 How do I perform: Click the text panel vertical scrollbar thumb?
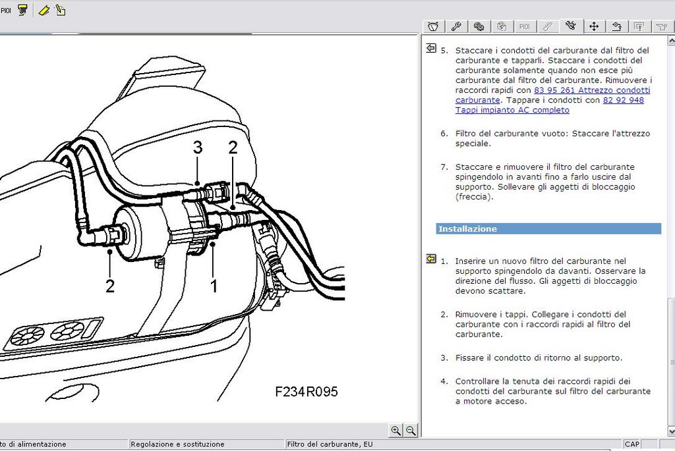click(x=671, y=362)
